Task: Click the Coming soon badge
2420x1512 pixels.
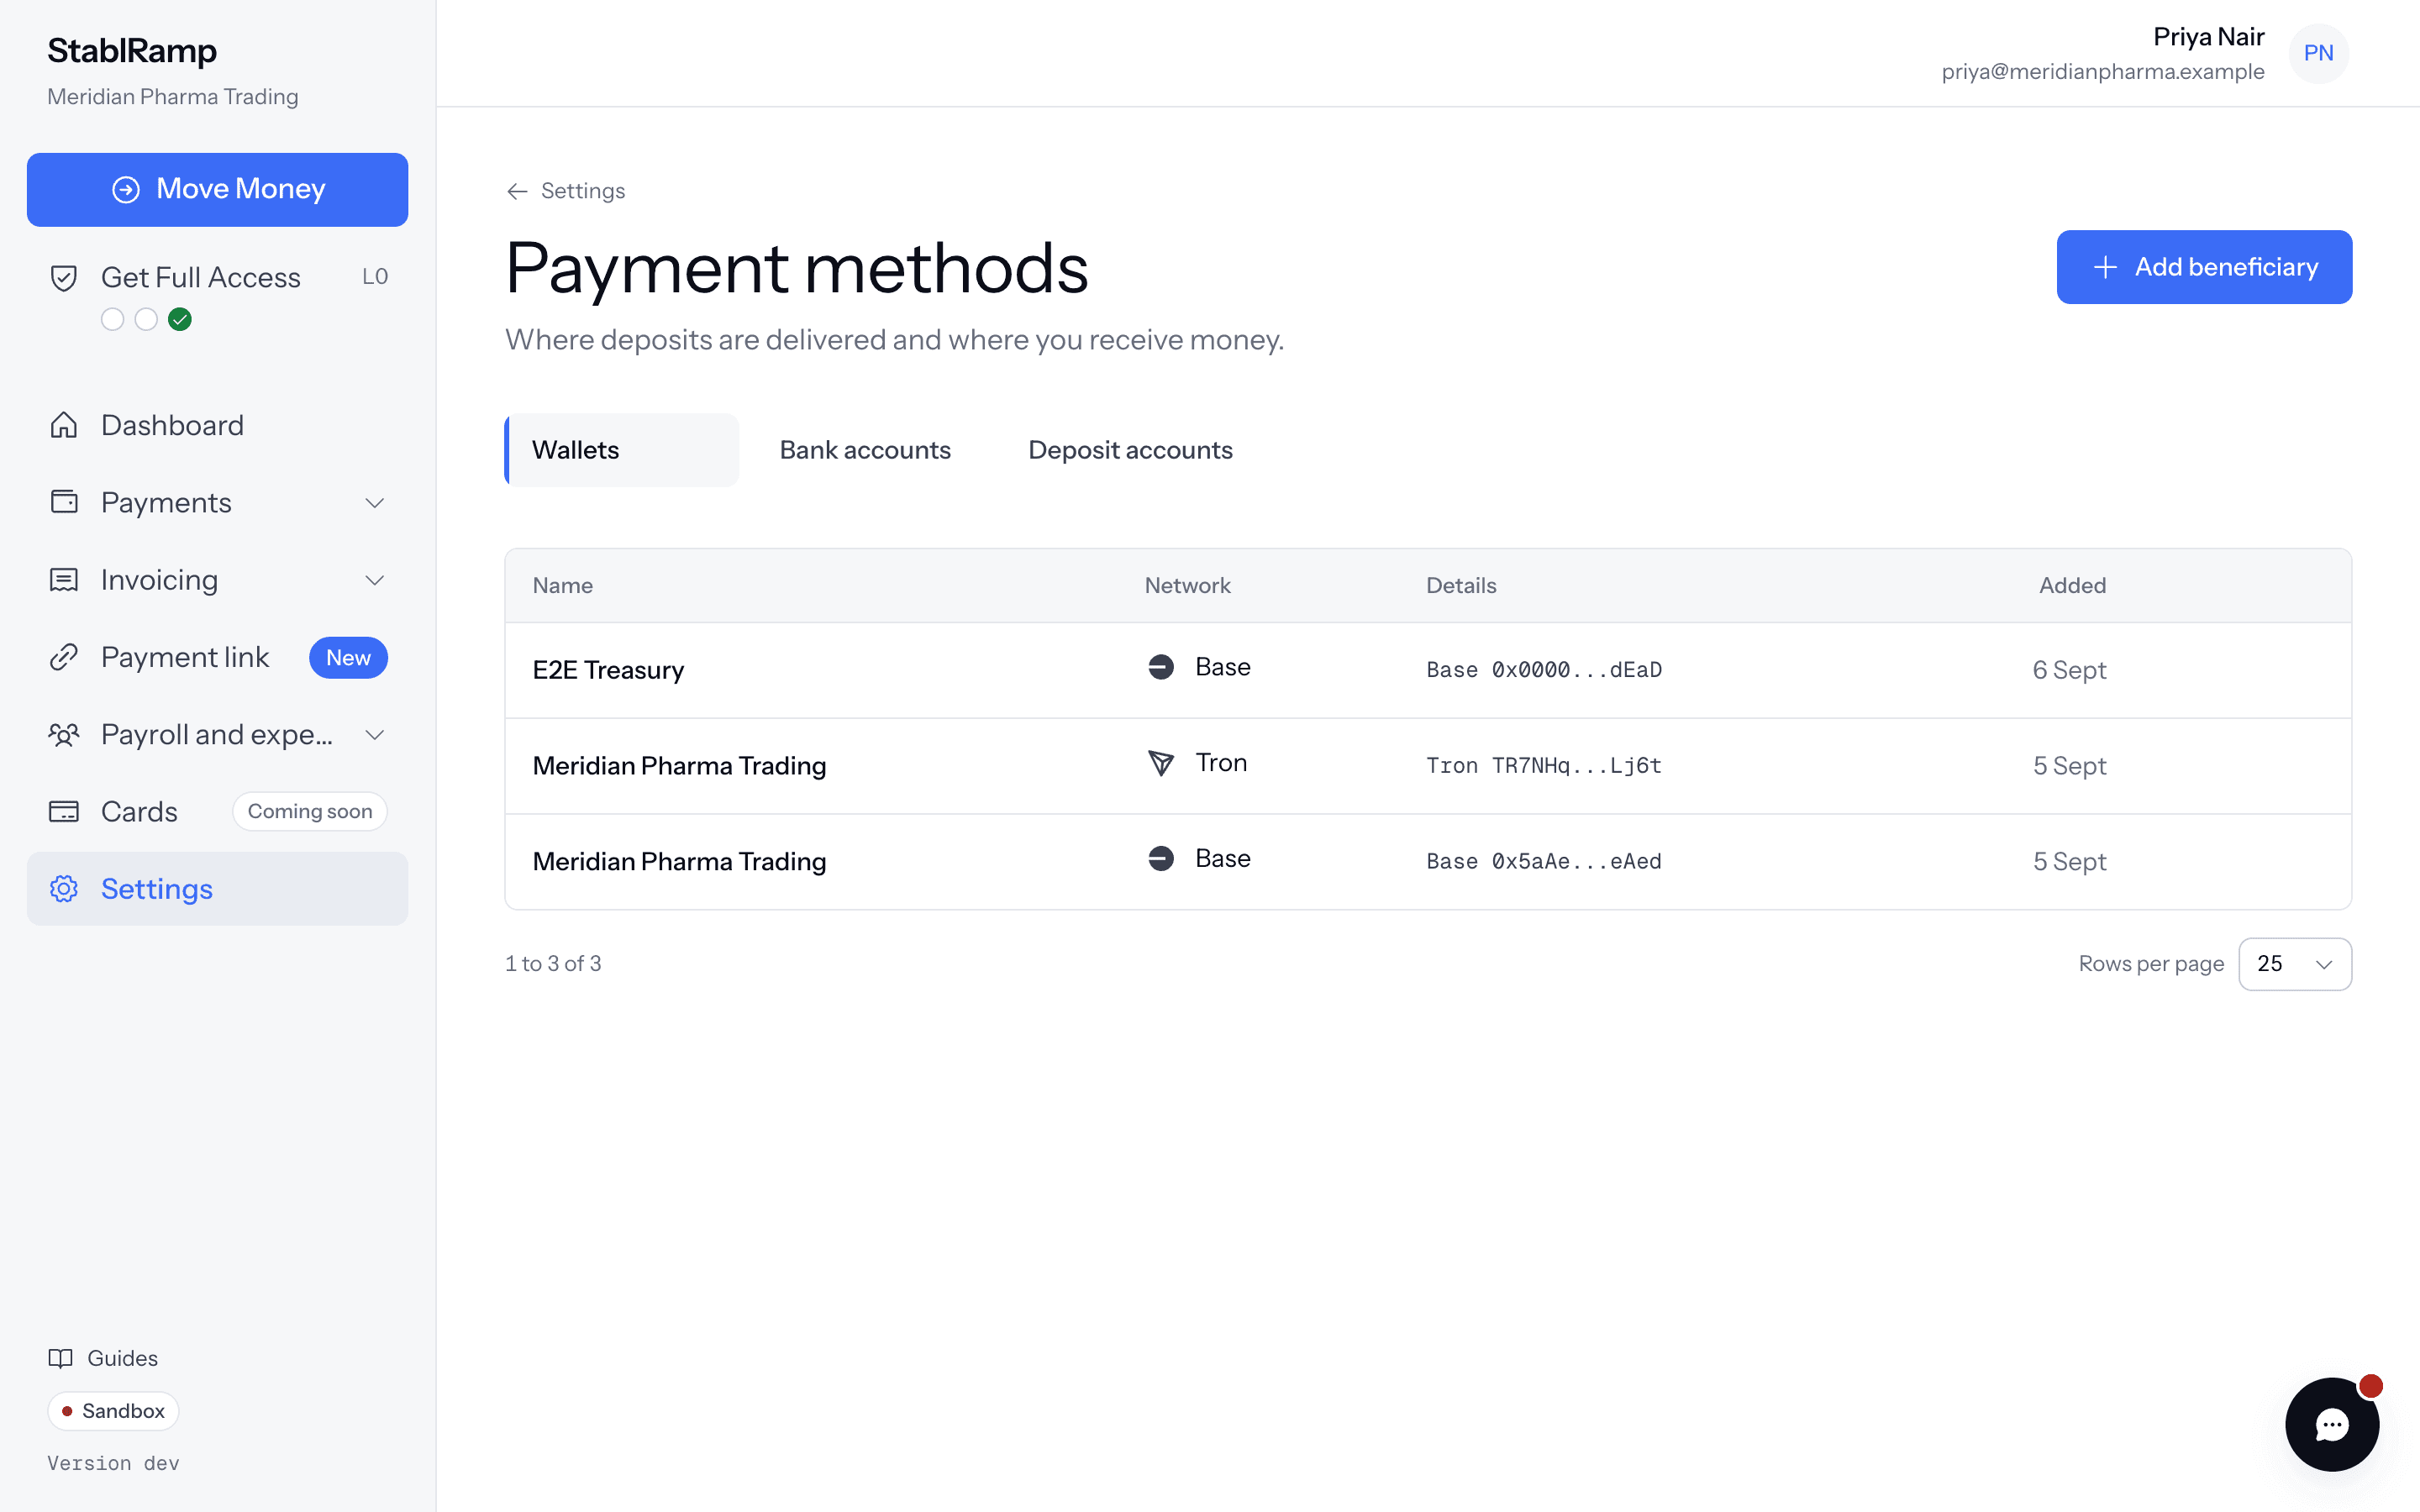Action: (310, 812)
